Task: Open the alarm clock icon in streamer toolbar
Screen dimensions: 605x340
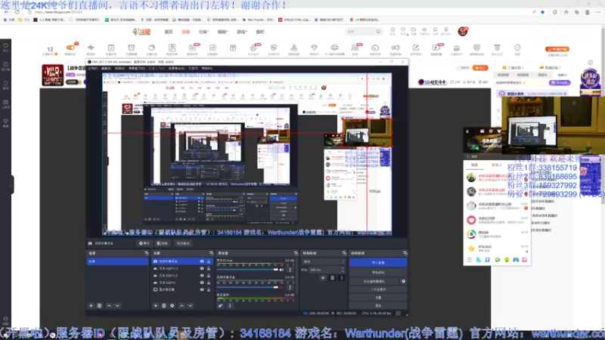Action: 132,48
